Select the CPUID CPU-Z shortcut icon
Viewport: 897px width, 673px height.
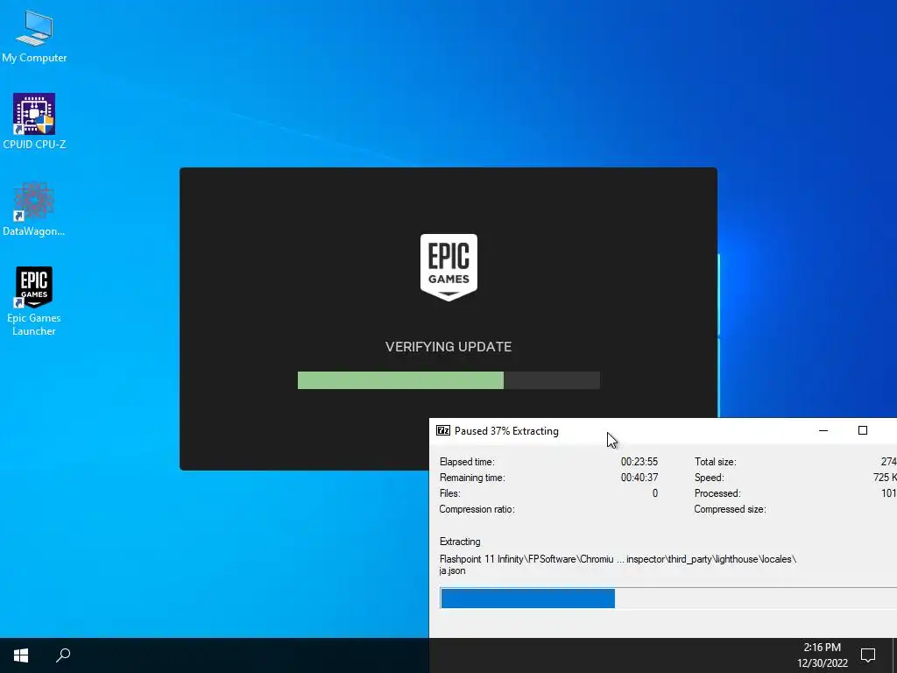34,121
